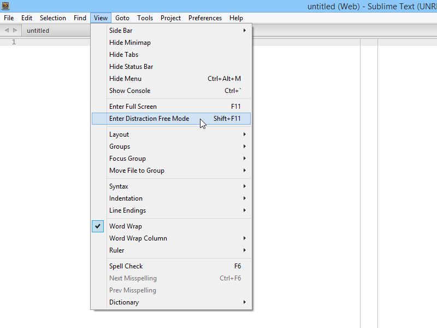Close the open View menu

tap(101, 18)
